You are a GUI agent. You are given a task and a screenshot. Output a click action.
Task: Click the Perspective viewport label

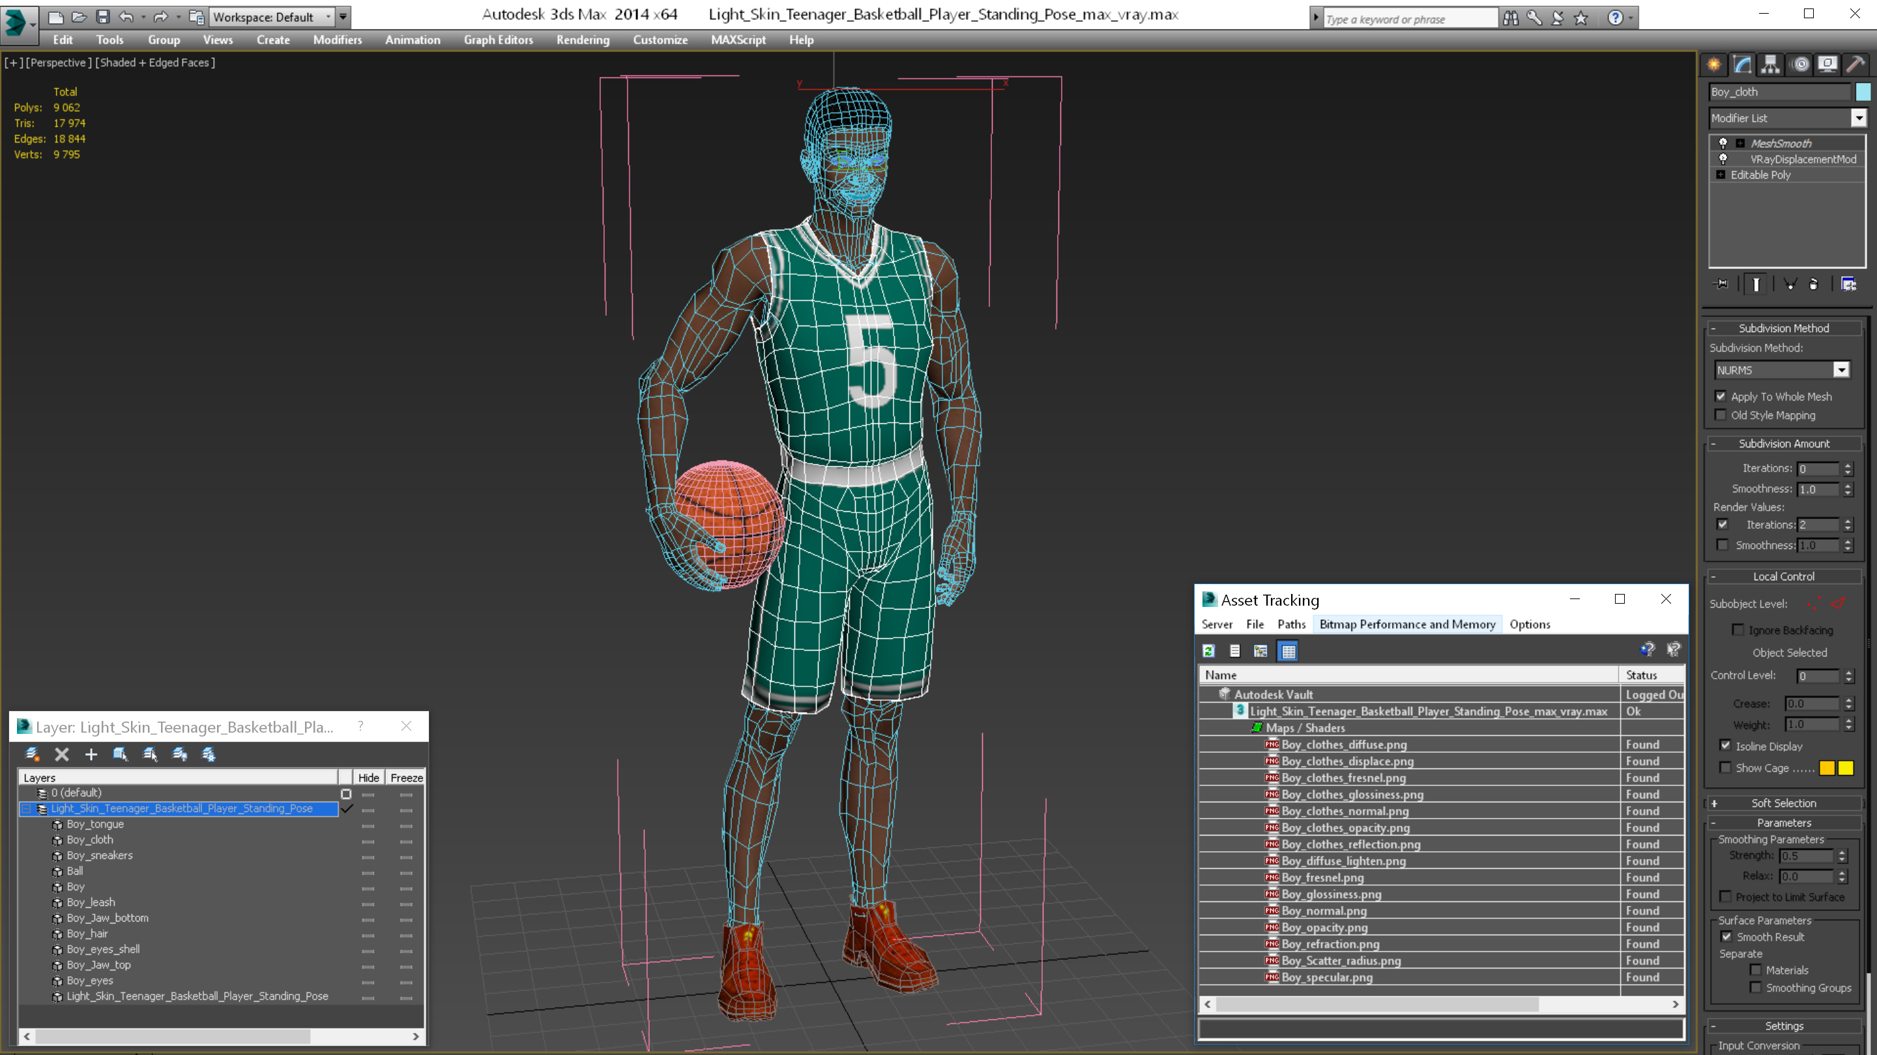coord(58,63)
